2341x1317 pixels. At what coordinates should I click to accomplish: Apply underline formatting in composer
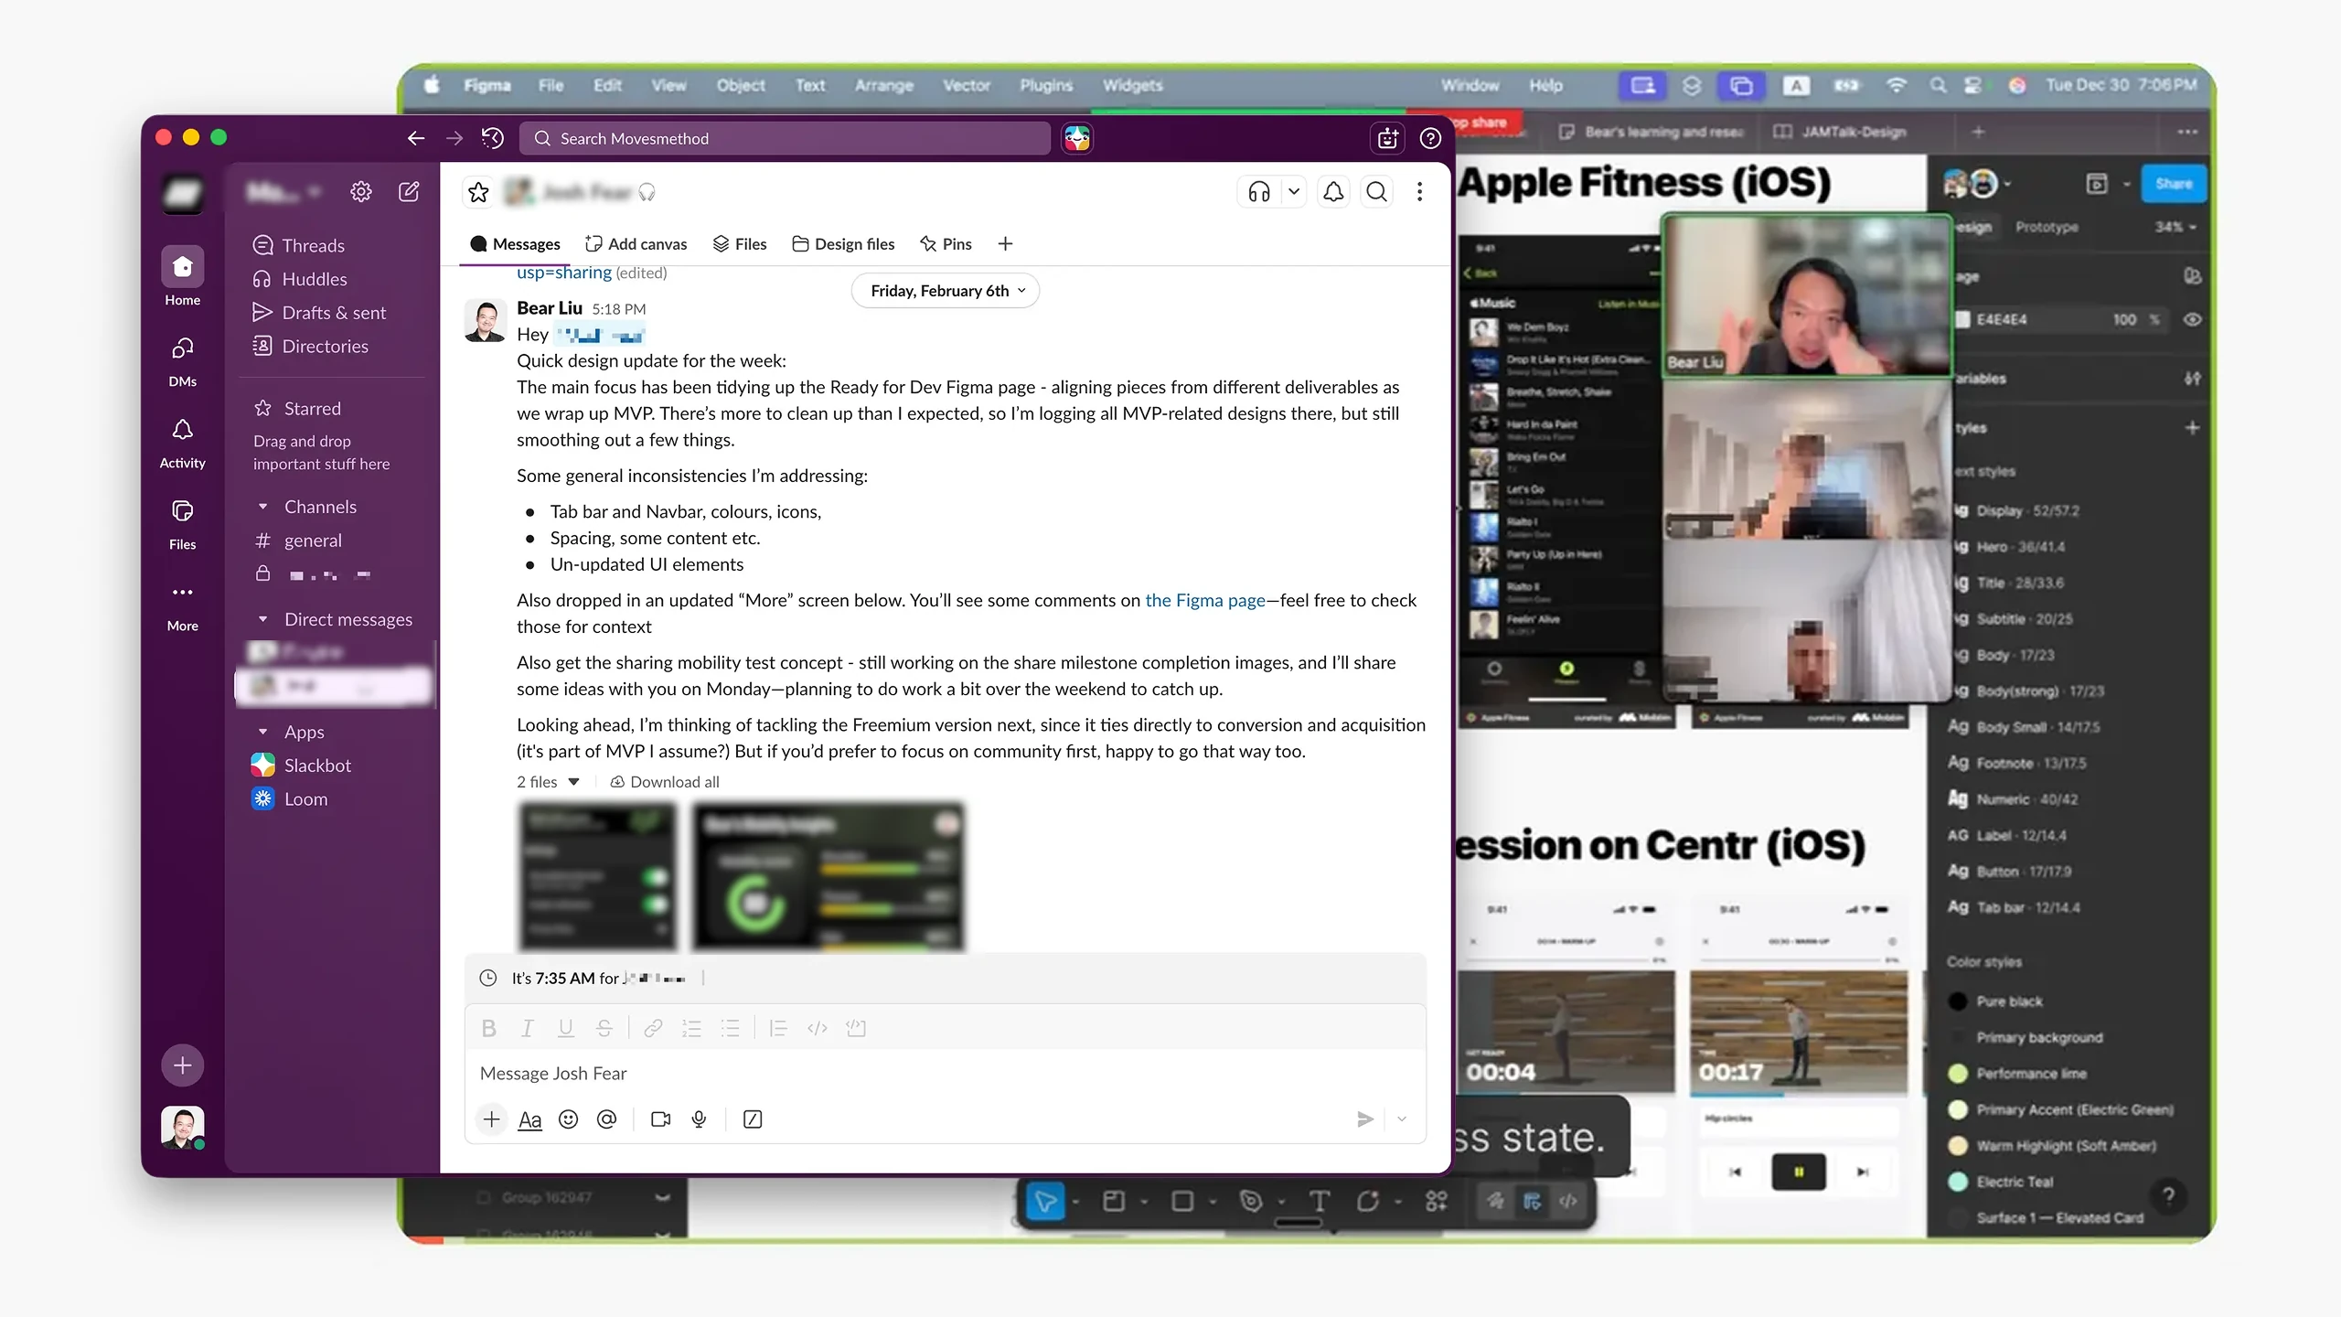(x=565, y=1028)
